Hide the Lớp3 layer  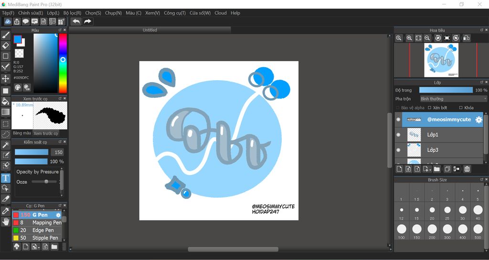(398, 150)
